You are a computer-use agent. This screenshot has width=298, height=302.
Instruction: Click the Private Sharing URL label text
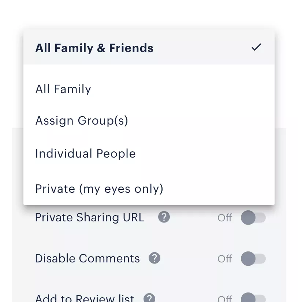tap(90, 217)
